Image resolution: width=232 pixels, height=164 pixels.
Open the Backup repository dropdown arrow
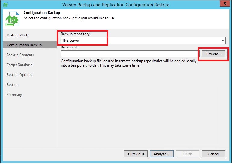223,41
